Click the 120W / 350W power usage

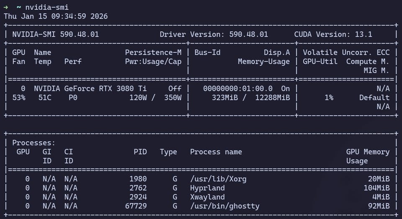point(155,98)
